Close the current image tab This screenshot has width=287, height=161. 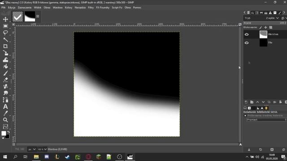click(38, 16)
